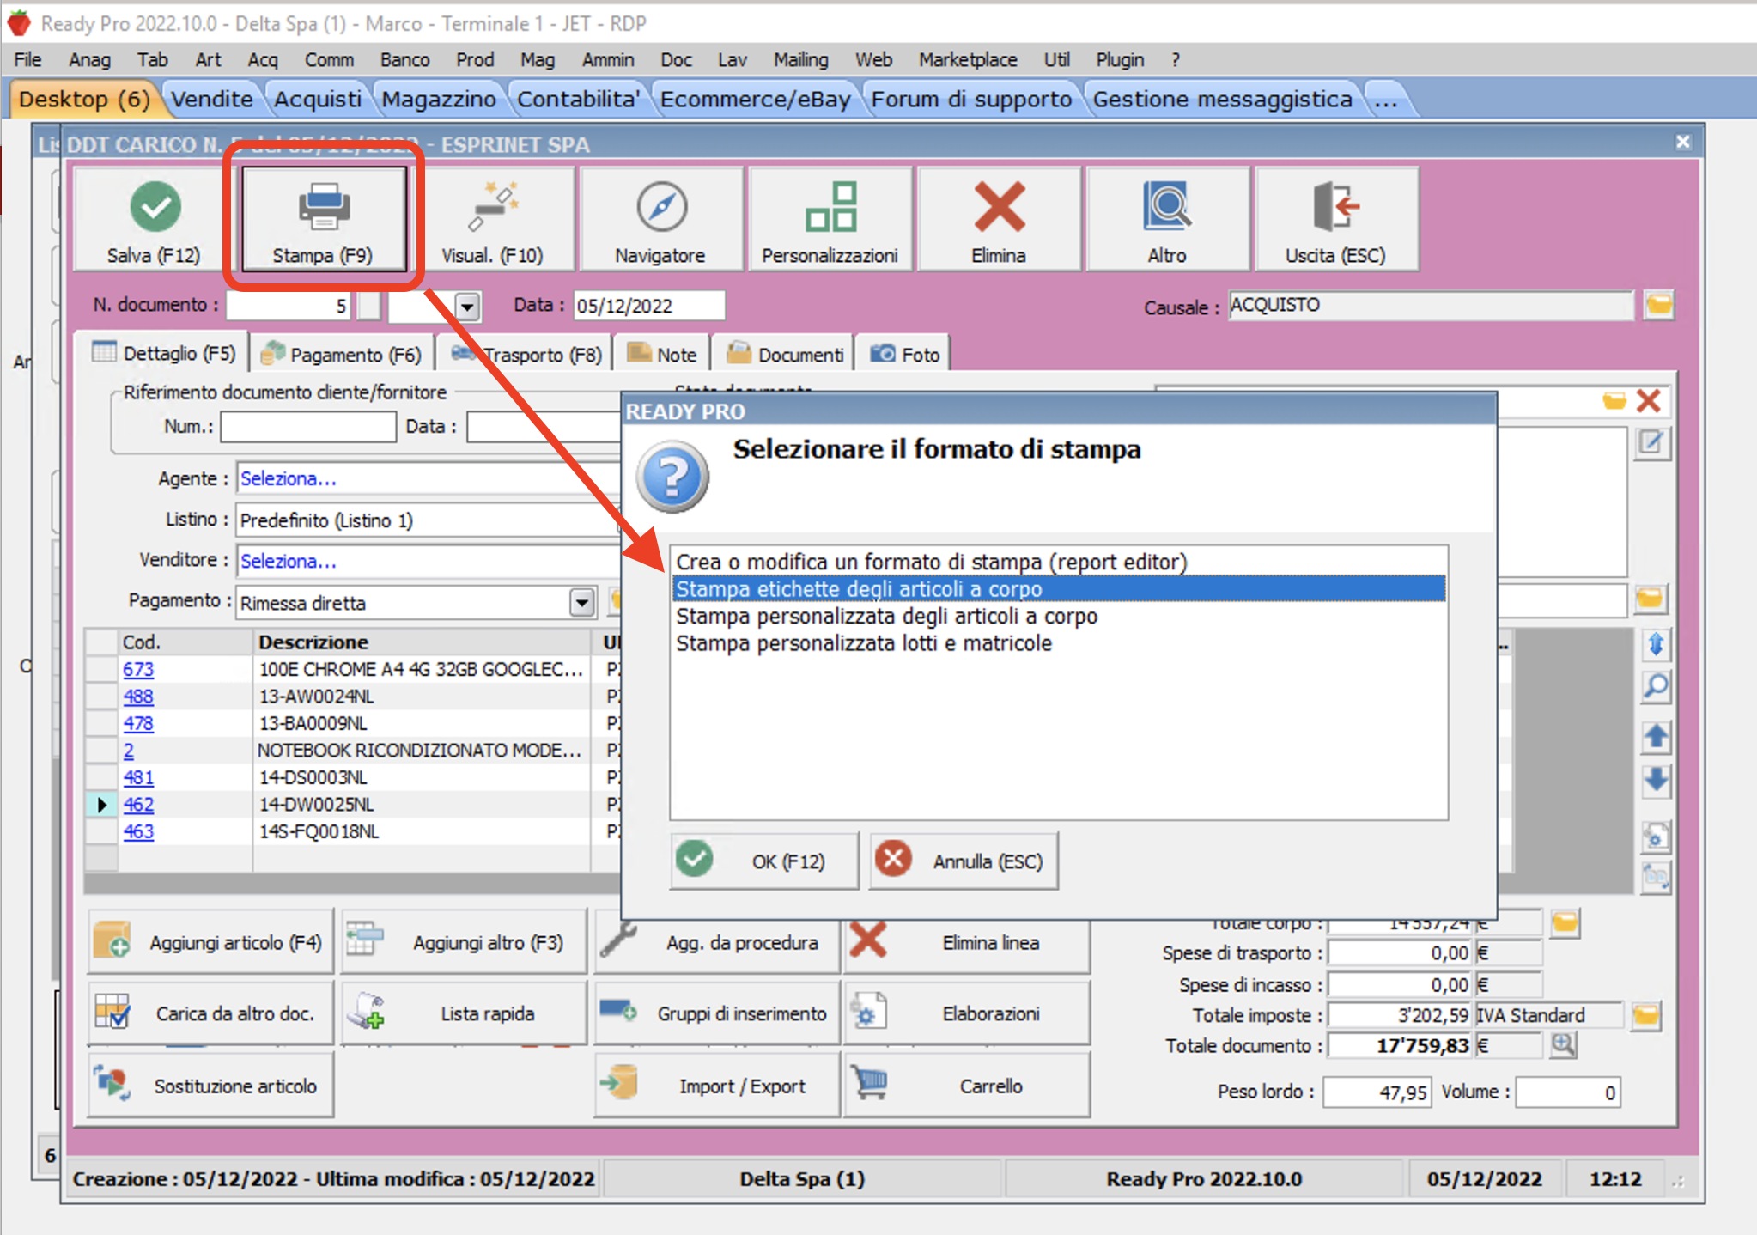Image resolution: width=1757 pixels, height=1235 pixels.
Task: Click the Stampa (F9) printer button
Action: click(323, 220)
